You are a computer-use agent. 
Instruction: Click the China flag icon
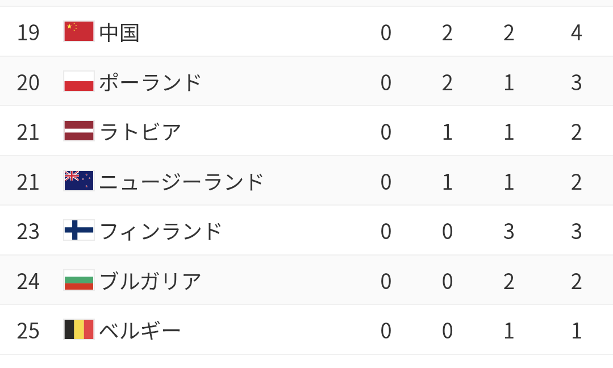[x=78, y=32]
